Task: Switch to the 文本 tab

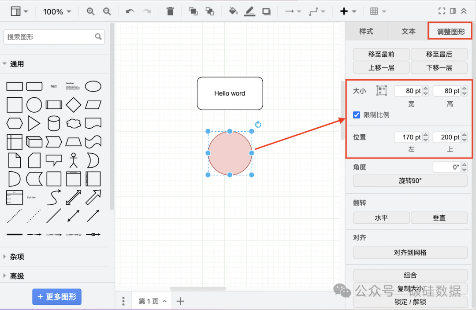Action: pos(408,31)
